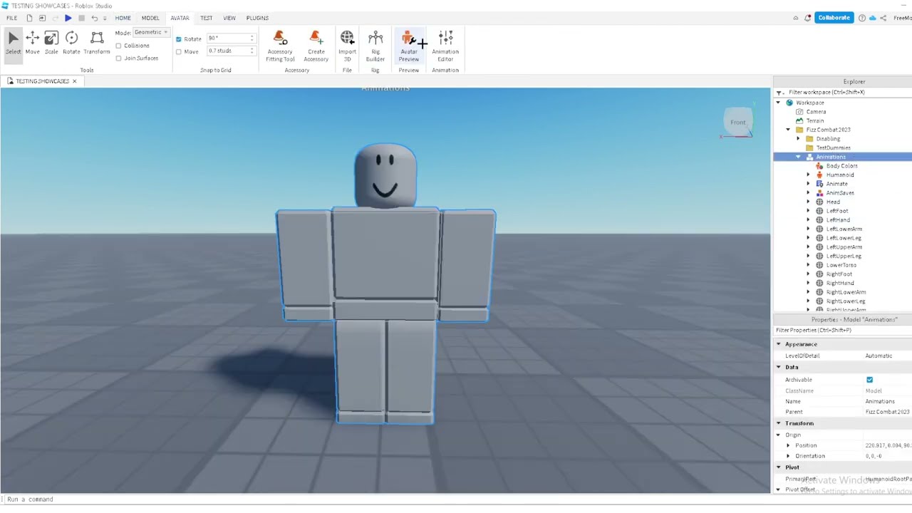Click the Undo arrow in quick access bar

pyautogui.click(x=94, y=18)
